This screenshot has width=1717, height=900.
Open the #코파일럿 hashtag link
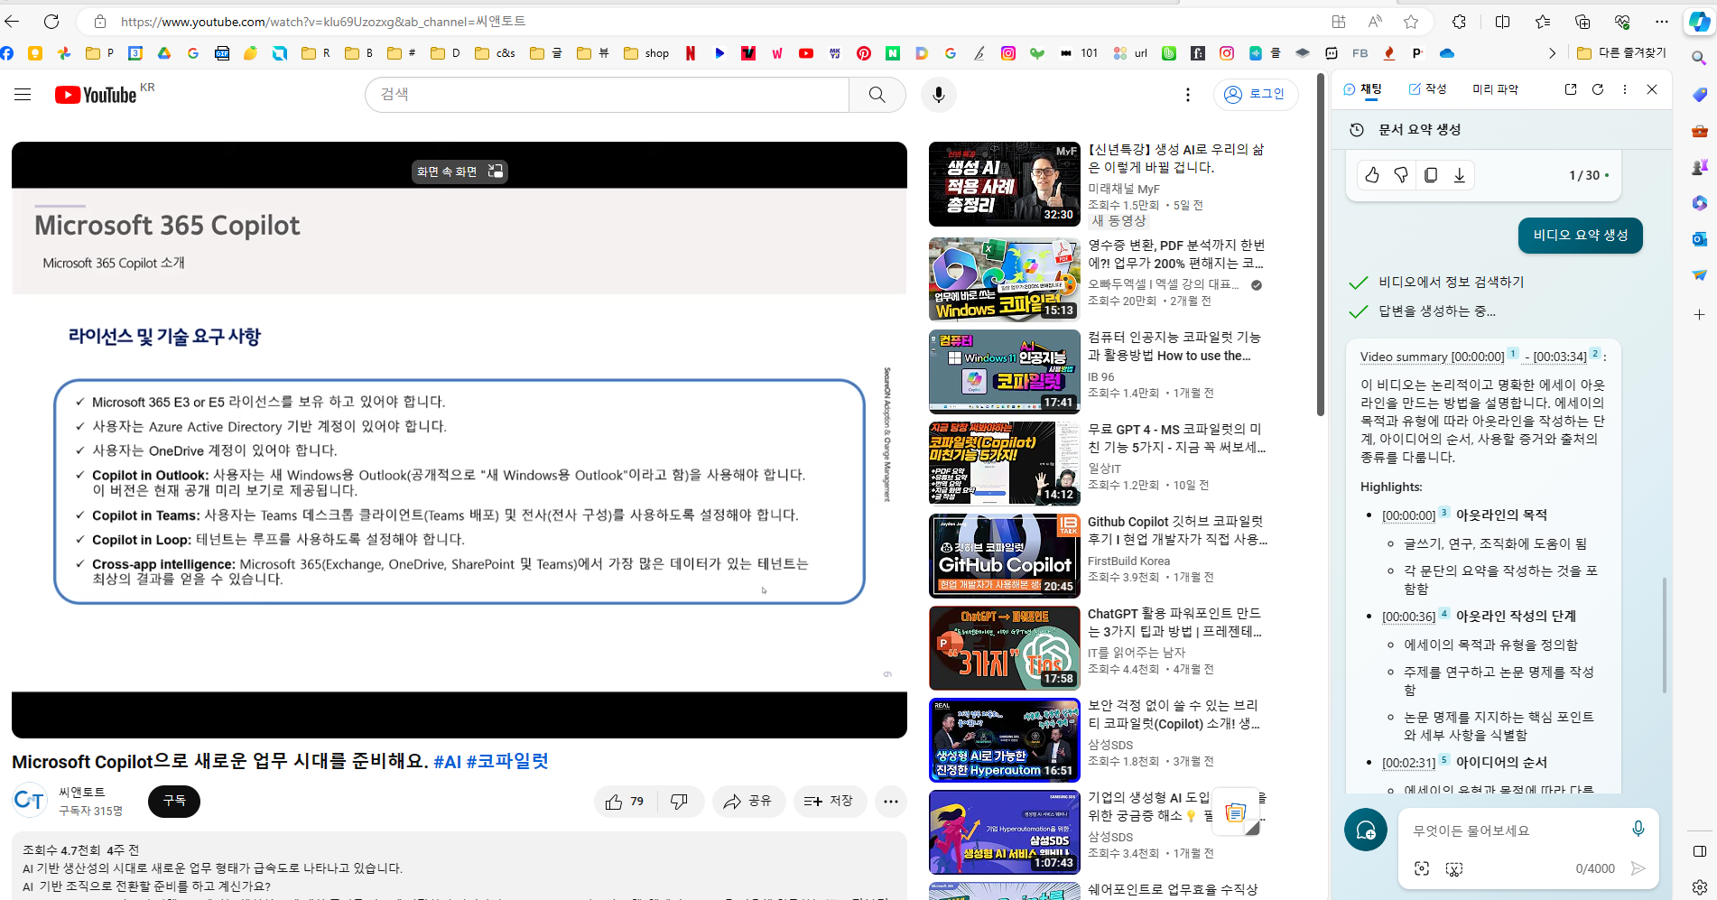507,762
